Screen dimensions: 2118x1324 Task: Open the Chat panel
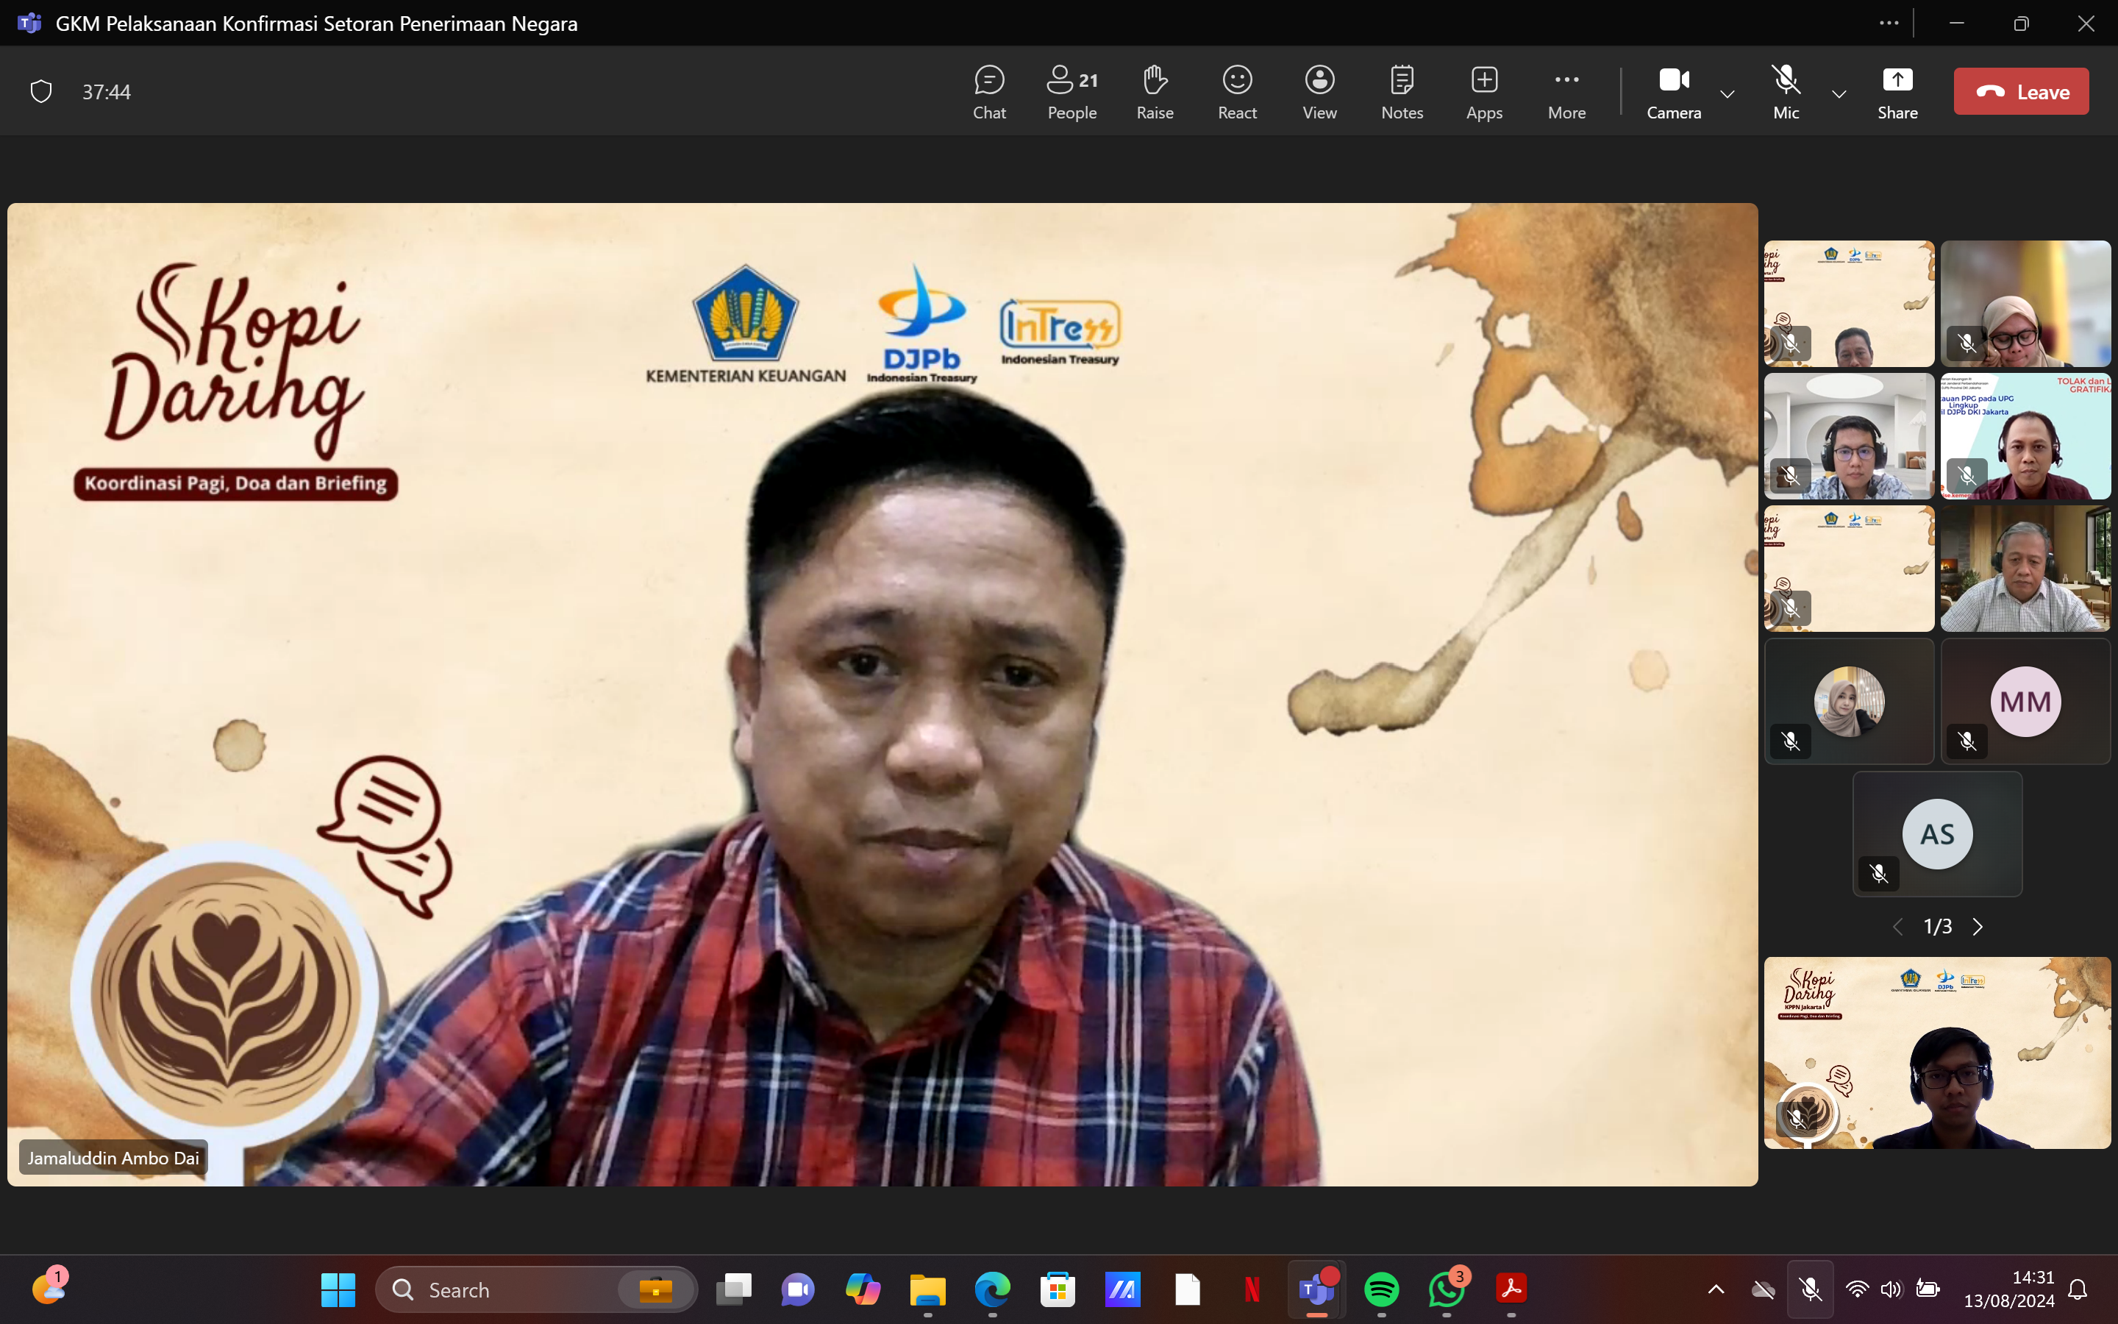pyautogui.click(x=989, y=92)
